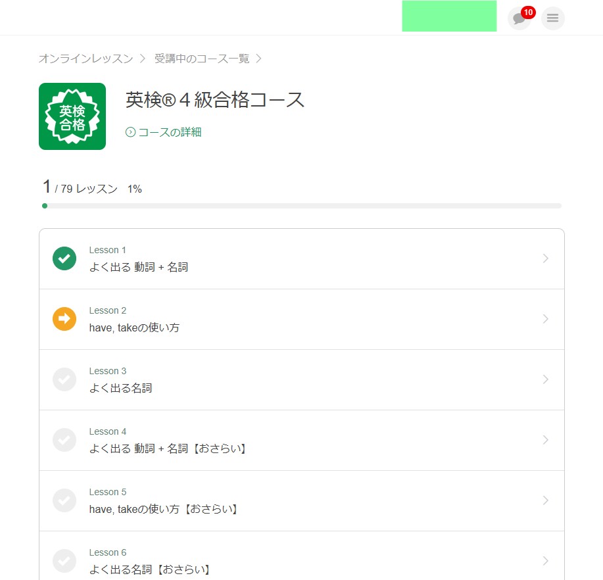The width and height of the screenshot is (603, 580).
Task: Open the chat notifications icon with badge 10
Action: click(x=519, y=18)
